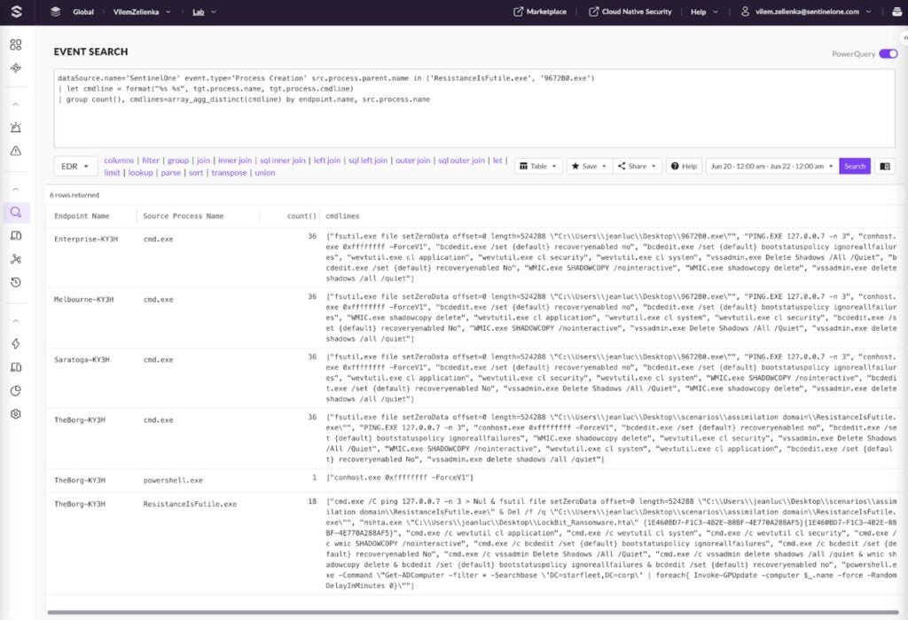This screenshot has height=620, width=908.
Task: Open the Save dropdown options
Action: point(591,166)
